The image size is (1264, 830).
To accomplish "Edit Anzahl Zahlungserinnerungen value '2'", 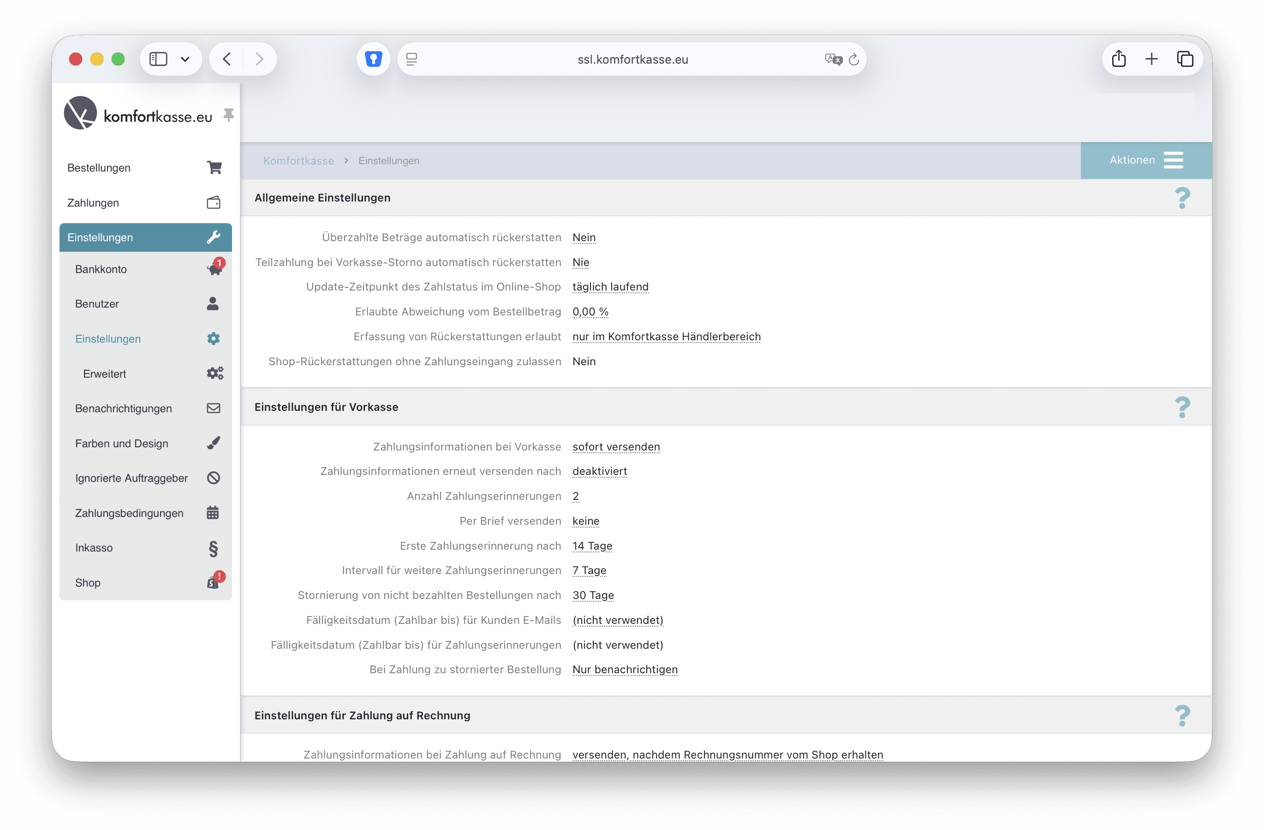I will (x=576, y=496).
